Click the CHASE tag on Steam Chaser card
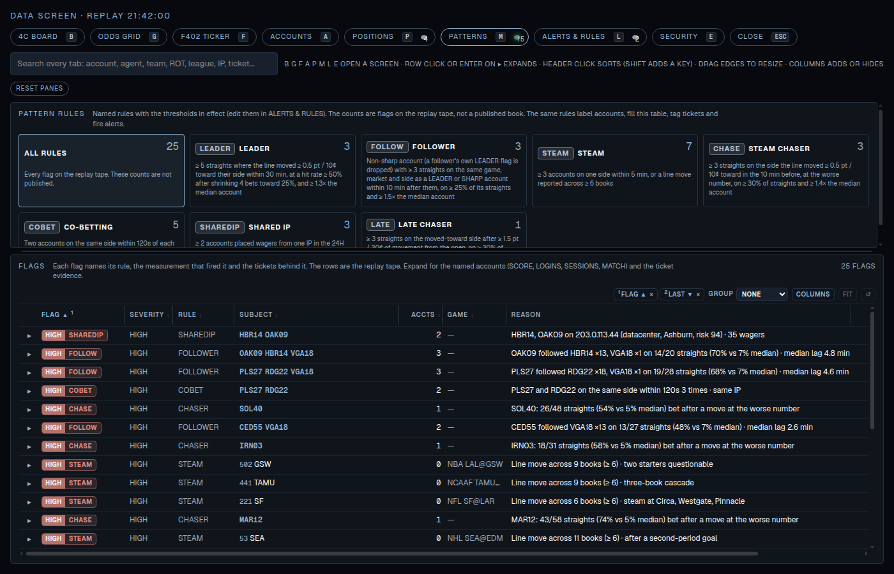Viewport: 894px width, 574px height. [727, 149]
